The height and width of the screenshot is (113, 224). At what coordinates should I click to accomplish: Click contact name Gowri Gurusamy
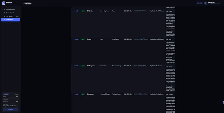click(116, 66)
